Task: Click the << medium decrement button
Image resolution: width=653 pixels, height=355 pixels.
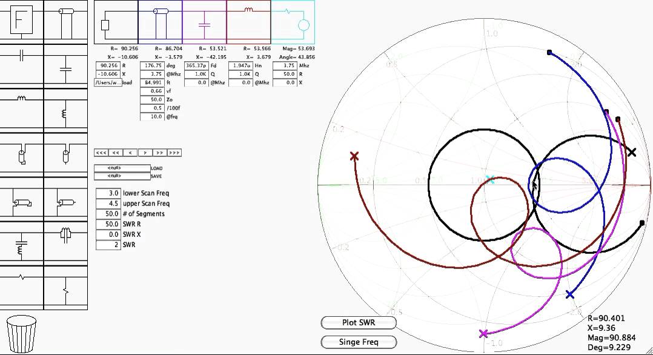Action: [116, 153]
